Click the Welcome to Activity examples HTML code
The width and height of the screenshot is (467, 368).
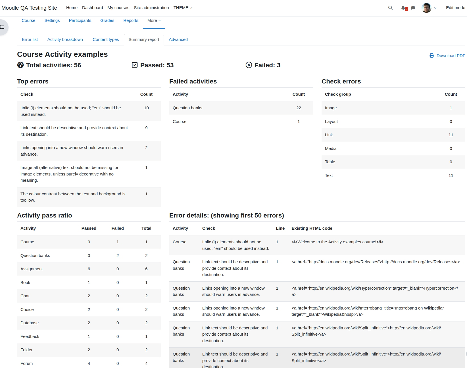click(337, 242)
